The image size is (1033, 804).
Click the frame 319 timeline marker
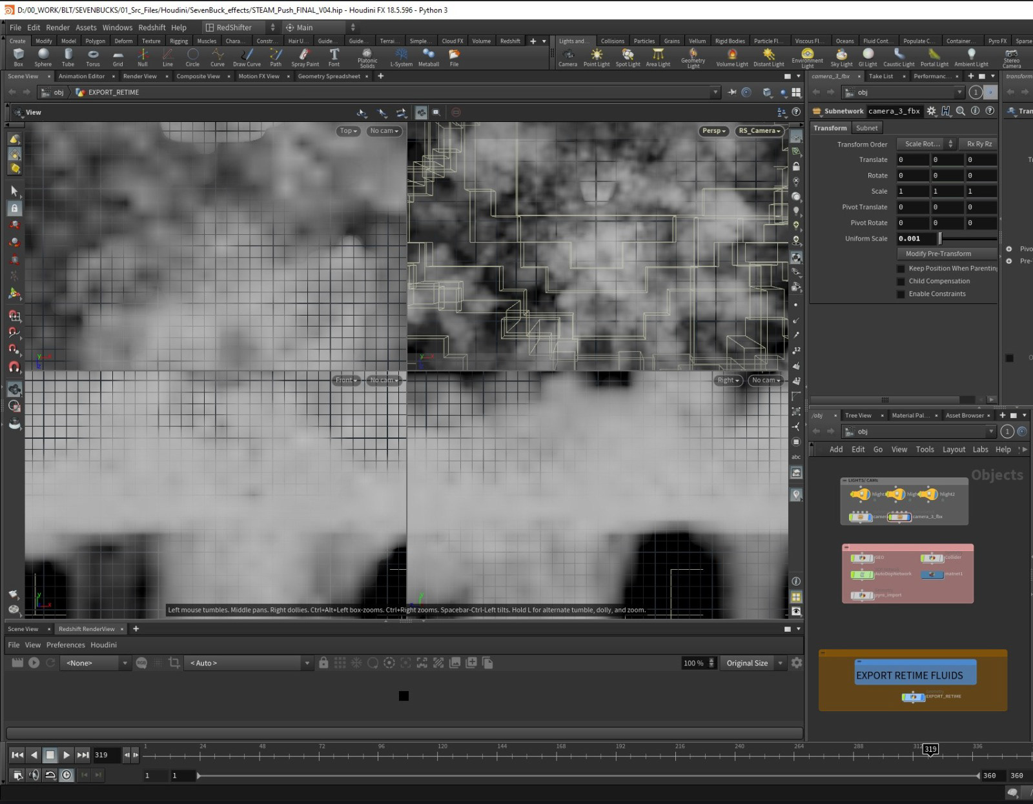[x=930, y=749]
